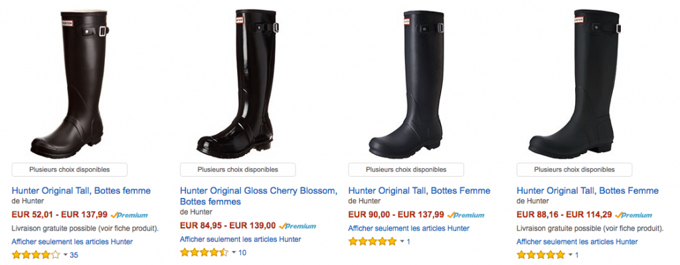The width and height of the screenshot is (680, 265).
Task: Expand rating dropdown arrow beside 35 reviews
Action: point(66,255)
